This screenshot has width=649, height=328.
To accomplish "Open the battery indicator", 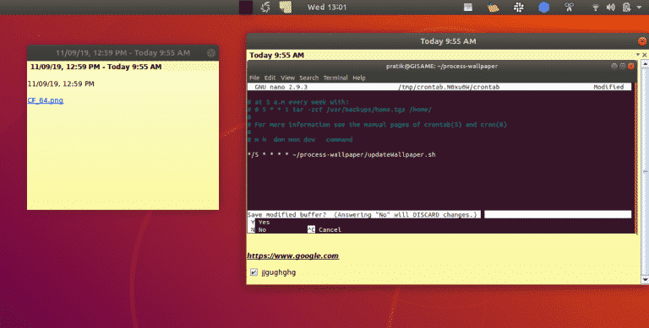I will click(x=627, y=7).
